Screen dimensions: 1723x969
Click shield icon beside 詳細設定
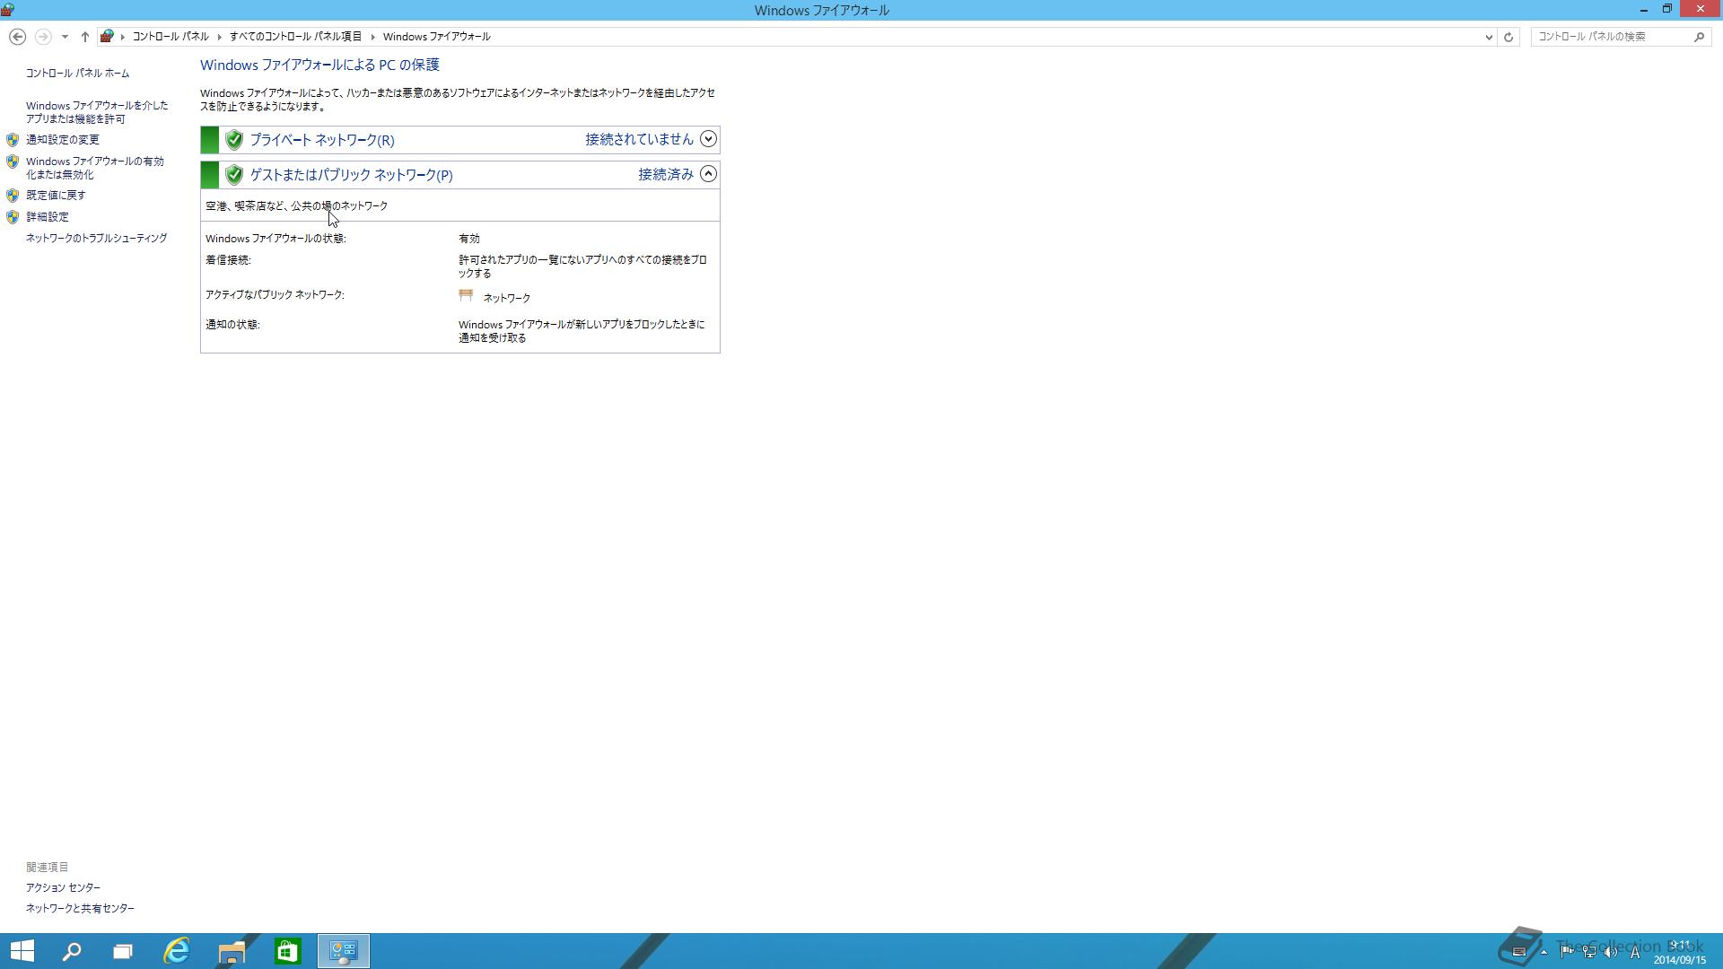pos(13,217)
